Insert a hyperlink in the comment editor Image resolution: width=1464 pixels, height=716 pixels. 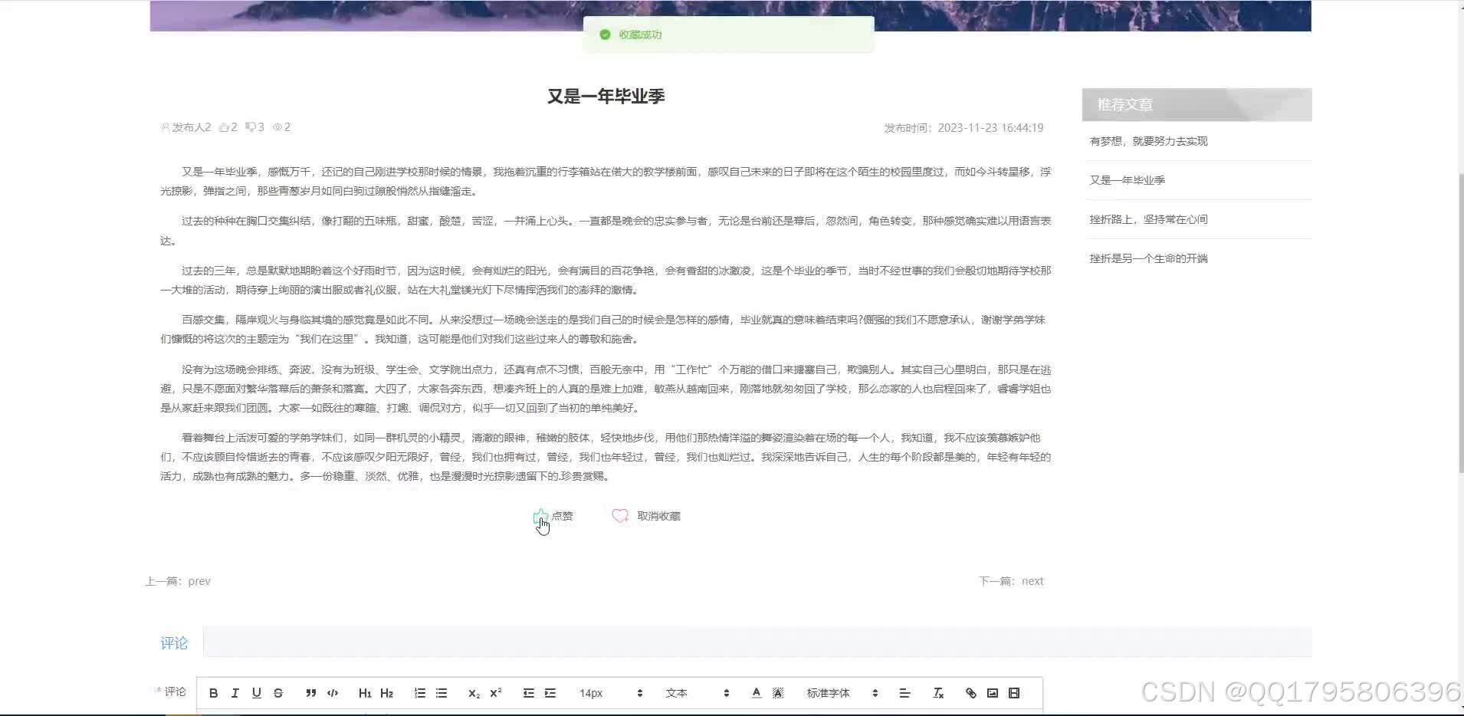pyautogui.click(x=970, y=692)
